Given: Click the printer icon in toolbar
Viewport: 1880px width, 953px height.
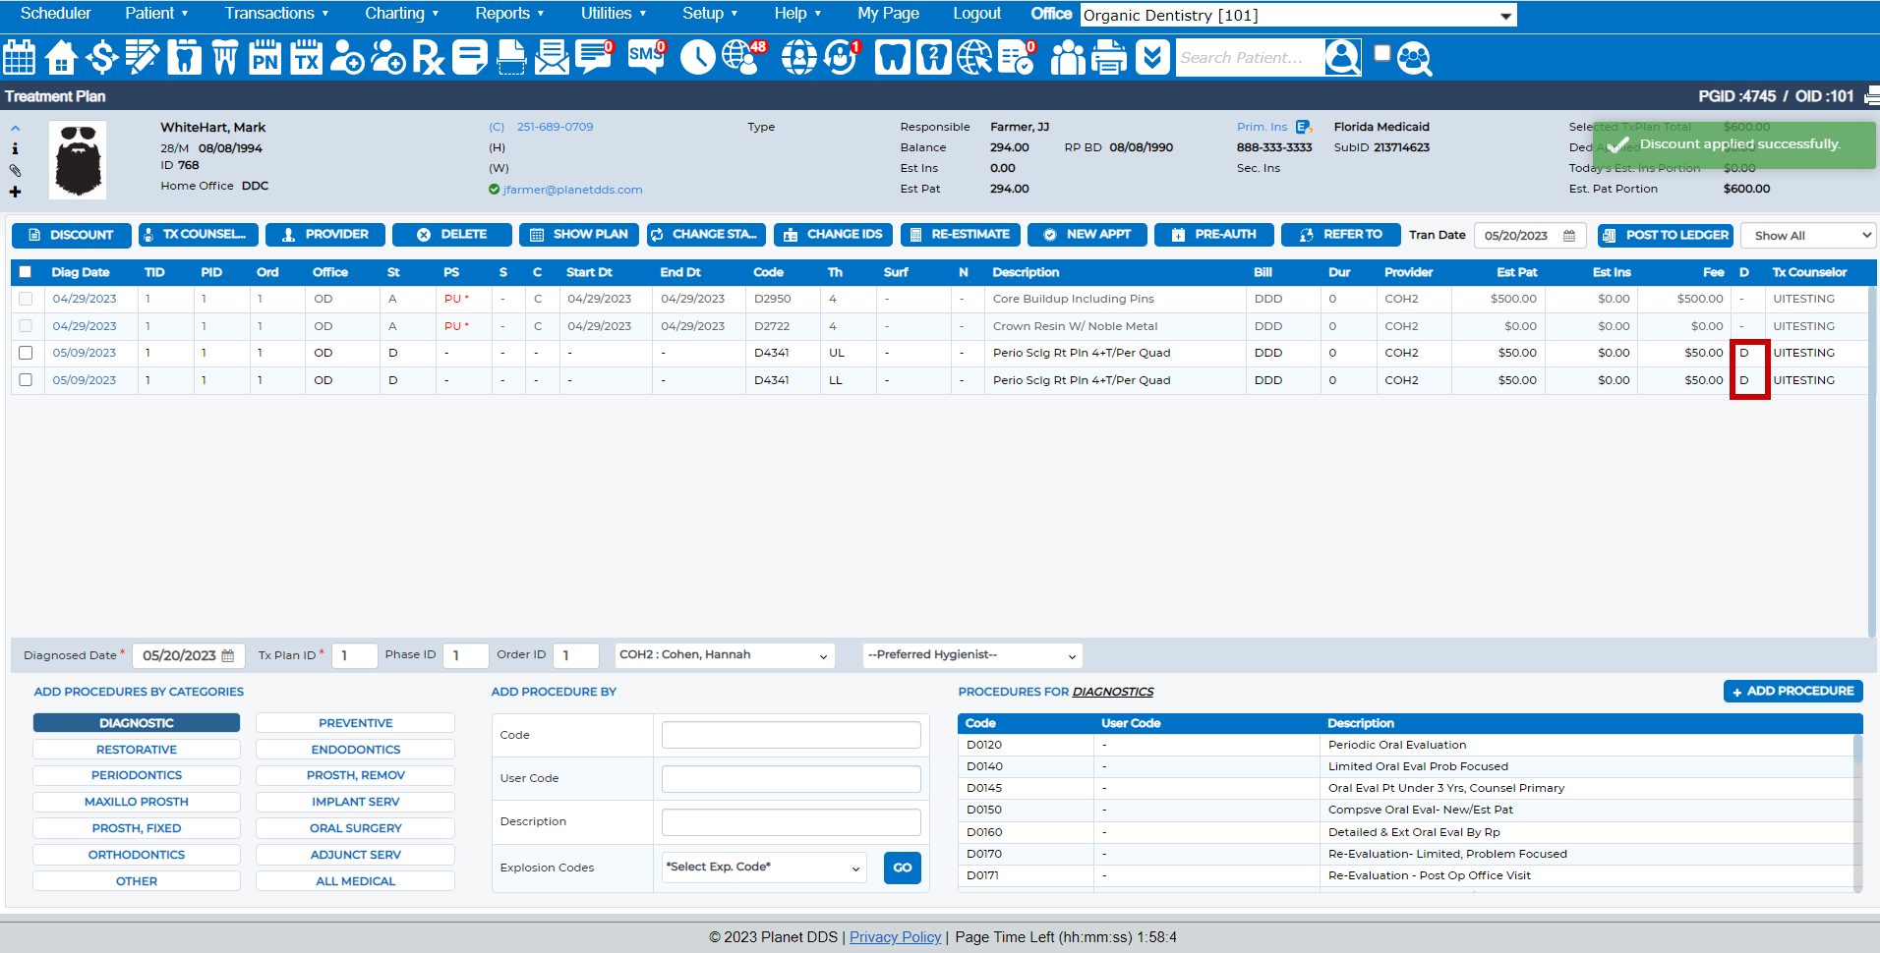Looking at the screenshot, I should (x=1109, y=57).
